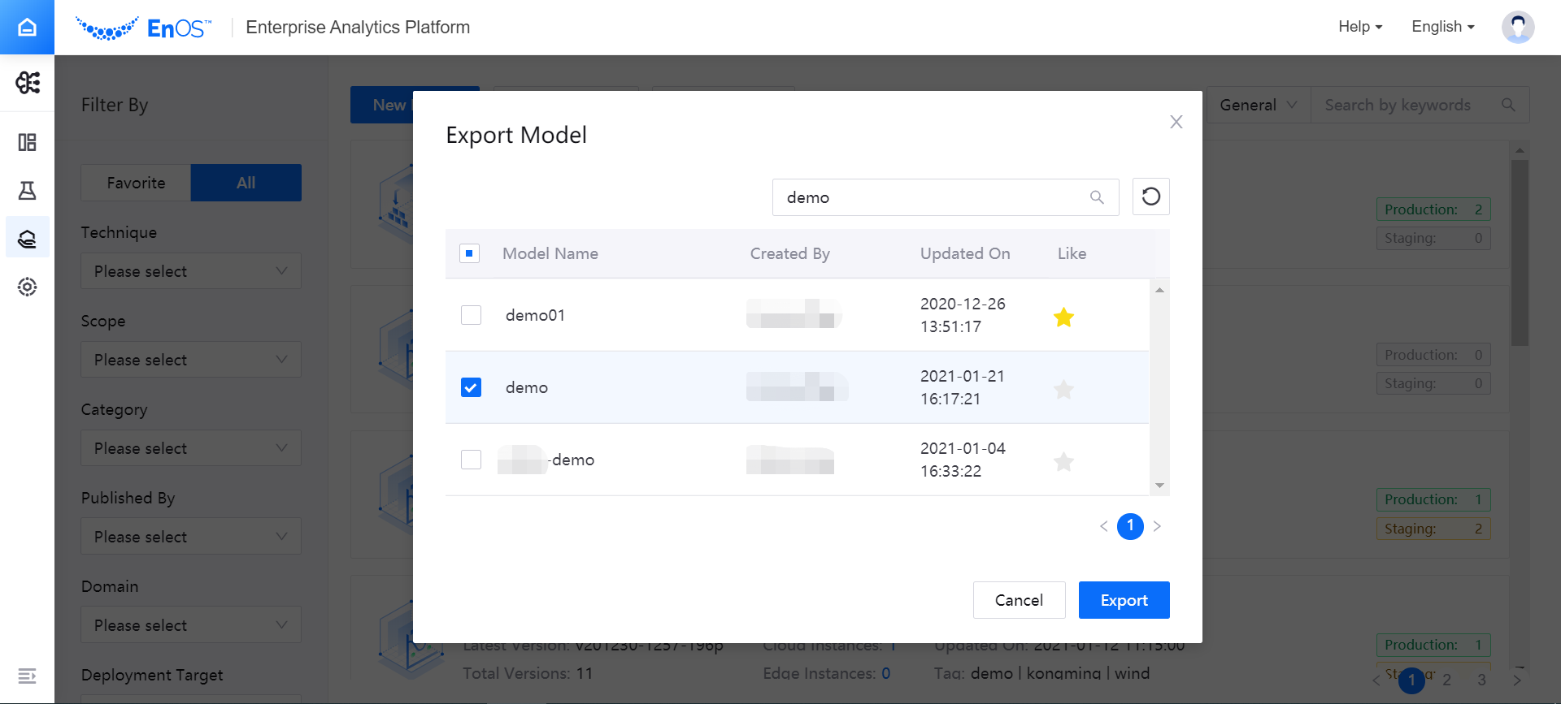The height and width of the screenshot is (704, 1561).
Task: Click the background page scrollbar thumb
Action: click(x=1520, y=253)
